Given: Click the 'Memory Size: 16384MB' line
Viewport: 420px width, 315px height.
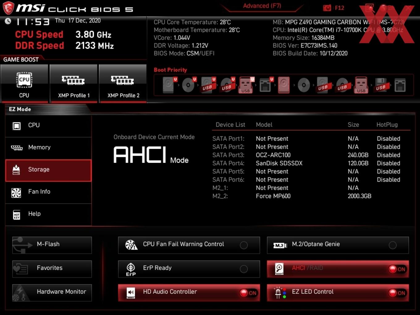Looking at the screenshot, I should coord(304,38).
